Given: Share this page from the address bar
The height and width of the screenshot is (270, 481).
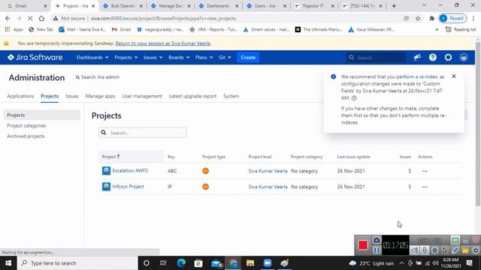Looking at the screenshot, I should tap(407, 18).
